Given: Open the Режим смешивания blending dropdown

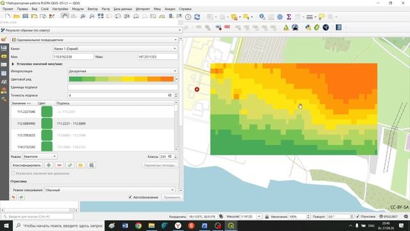Looking at the screenshot, I should [x=110, y=190].
